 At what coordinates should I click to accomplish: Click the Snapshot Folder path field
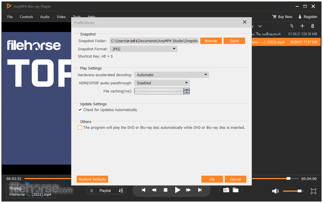[154, 41]
